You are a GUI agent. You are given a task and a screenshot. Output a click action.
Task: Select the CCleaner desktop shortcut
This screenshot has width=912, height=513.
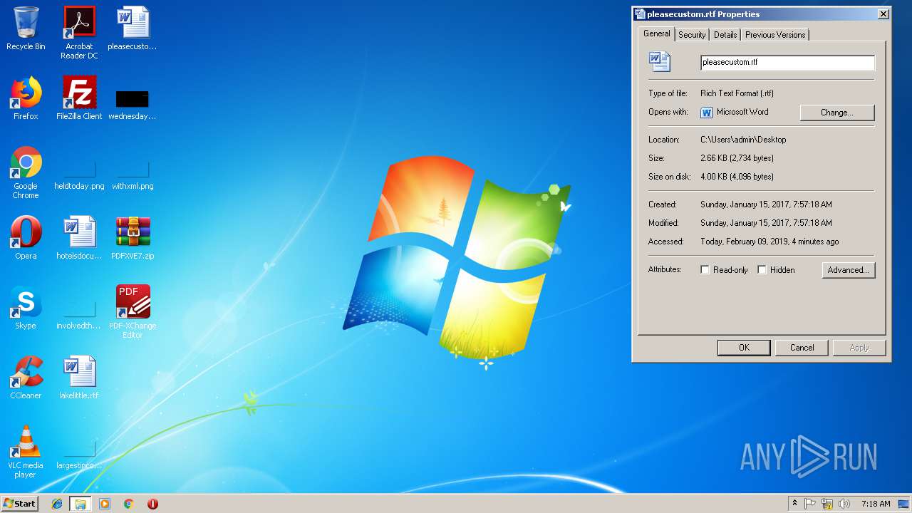(x=26, y=378)
